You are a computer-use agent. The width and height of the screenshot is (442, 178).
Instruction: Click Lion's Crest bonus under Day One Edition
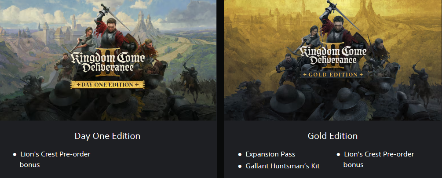[x=55, y=160]
